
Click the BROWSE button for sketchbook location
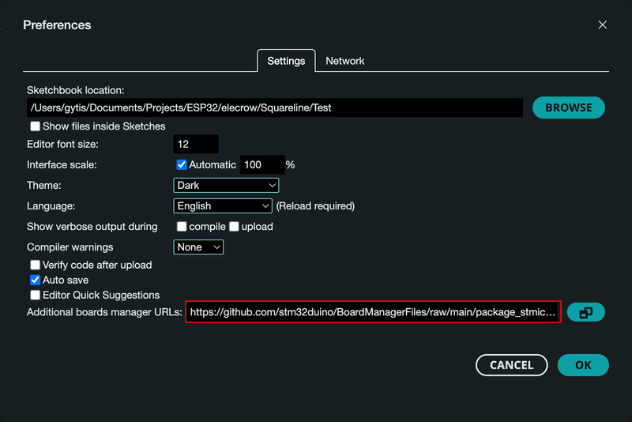[x=568, y=107]
